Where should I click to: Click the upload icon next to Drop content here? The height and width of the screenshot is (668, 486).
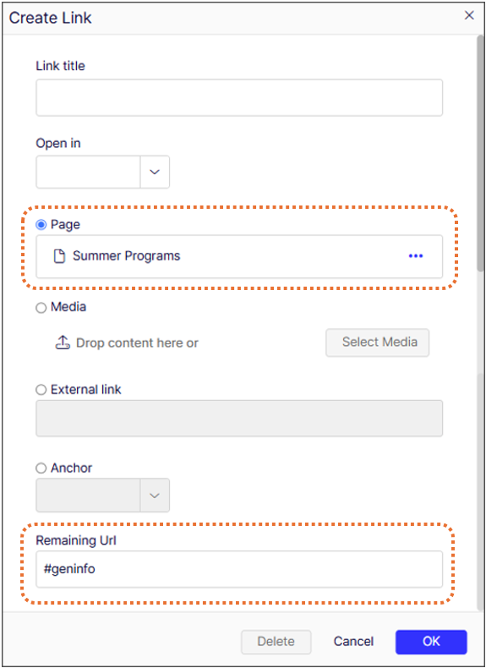(x=63, y=342)
